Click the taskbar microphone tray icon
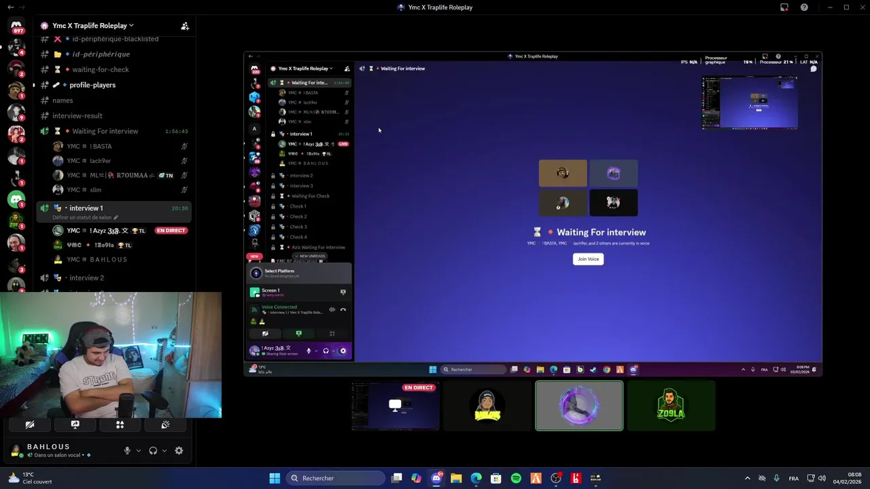The height and width of the screenshot is (489, 870). click(x=776, y=478)
